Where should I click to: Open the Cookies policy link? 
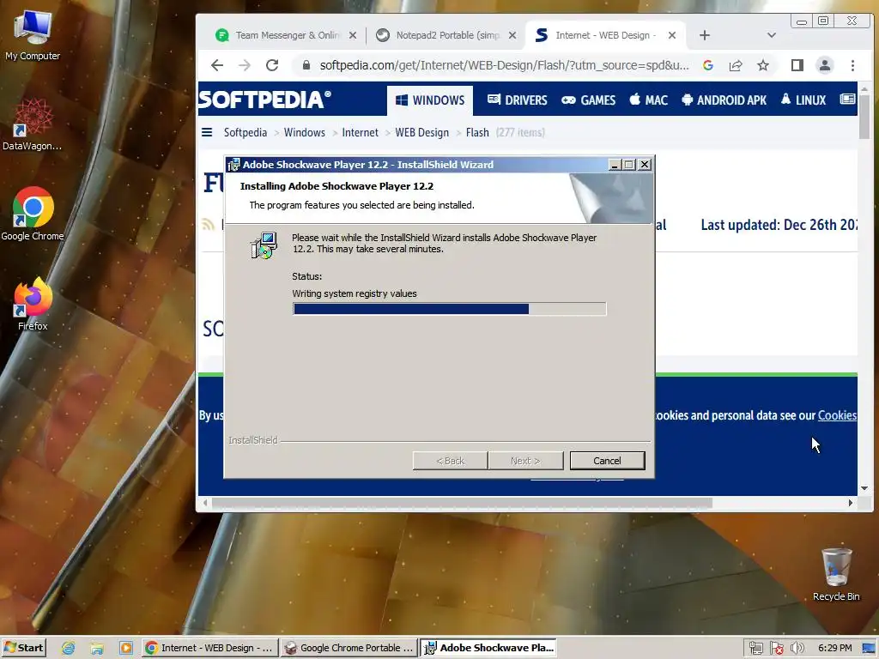tap(837, 415)
